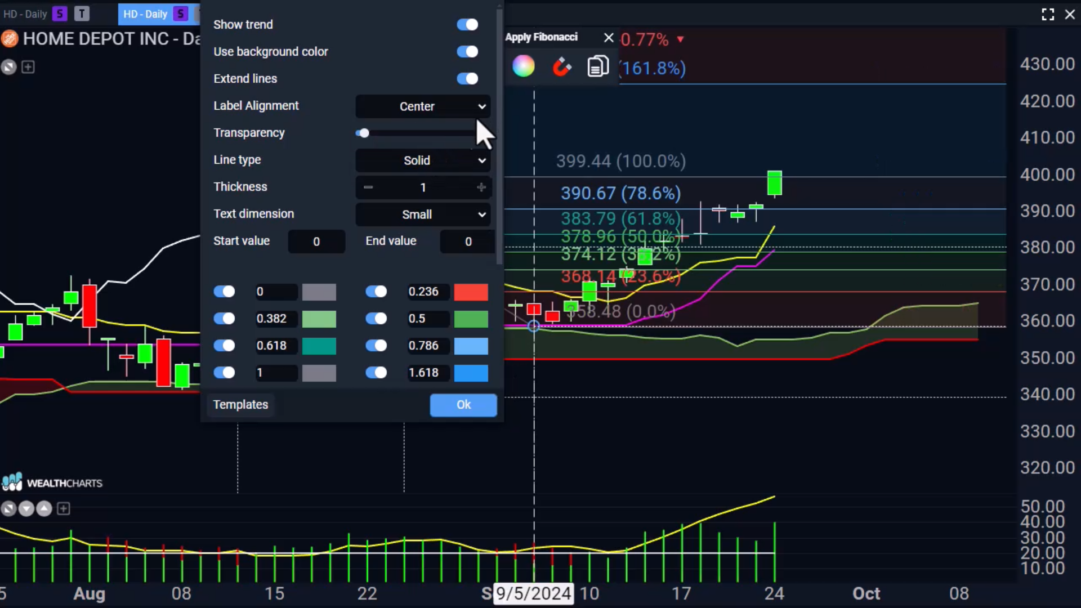This screenshot has width=1081, height=608.
Task: Click the lower panel move down arrow icon
Action: [26, 509]
